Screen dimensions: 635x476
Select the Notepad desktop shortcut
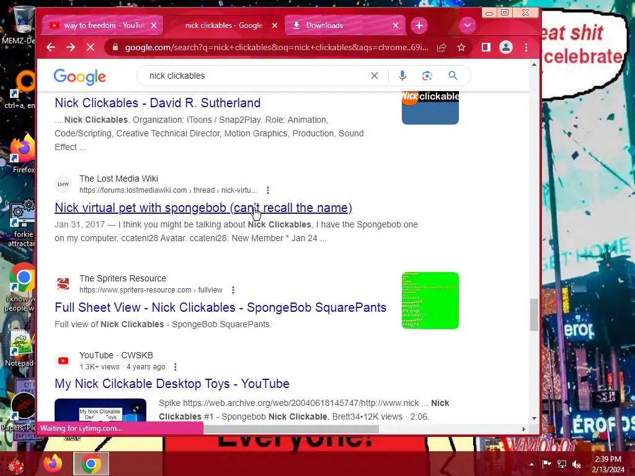pyautogui.click(x=20, y=348)
